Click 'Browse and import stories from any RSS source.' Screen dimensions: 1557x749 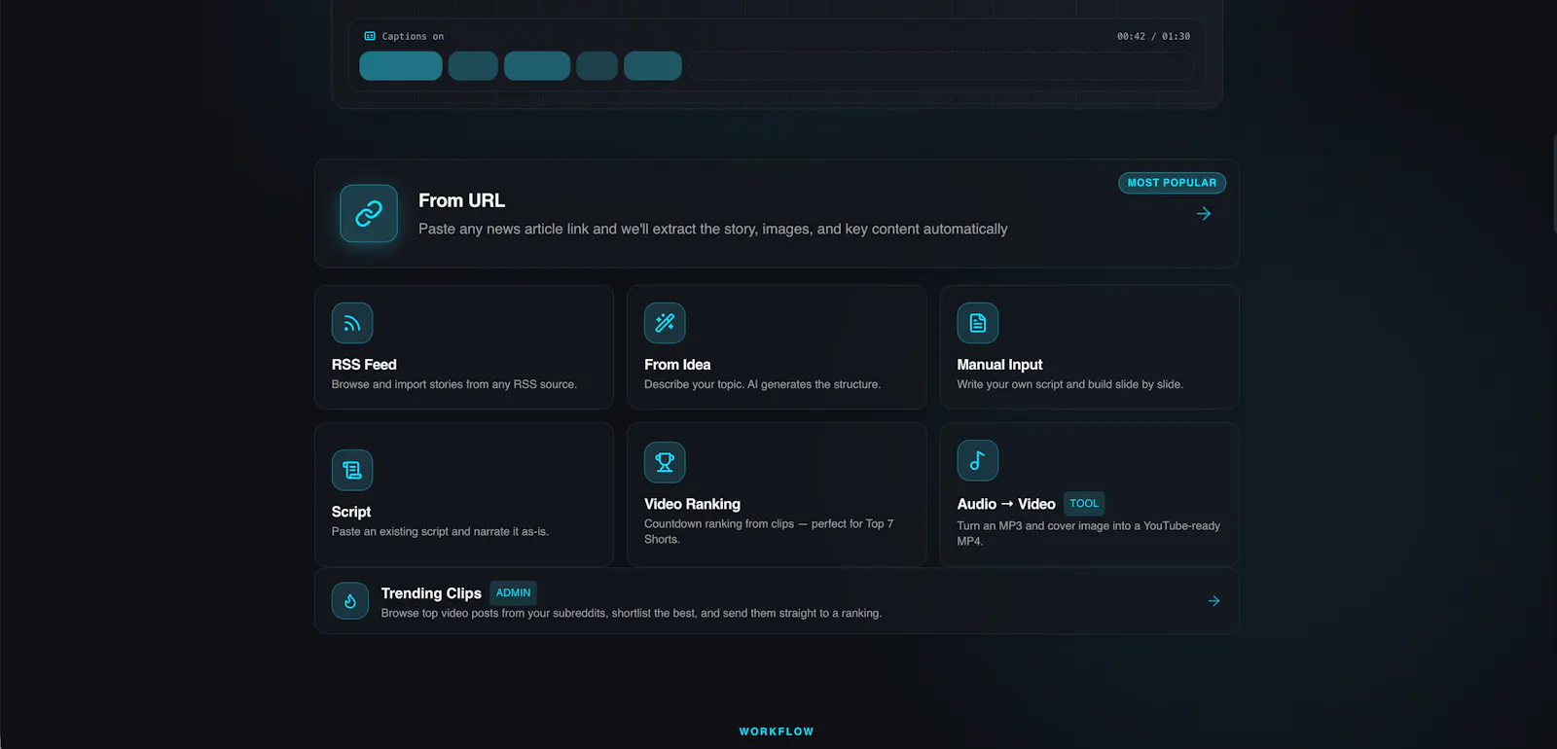tap(453, 384)
